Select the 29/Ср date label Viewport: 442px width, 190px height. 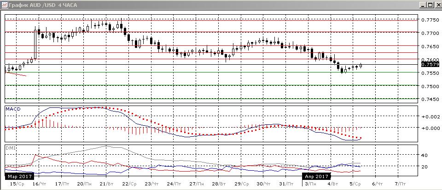[x=242, y=184]
